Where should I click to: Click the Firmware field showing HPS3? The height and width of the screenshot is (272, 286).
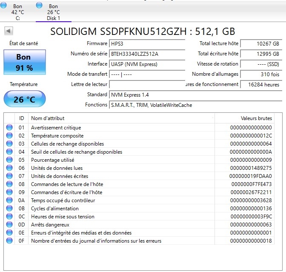[147, 43]
